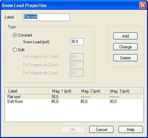Open Help for snow load properties

131,130
